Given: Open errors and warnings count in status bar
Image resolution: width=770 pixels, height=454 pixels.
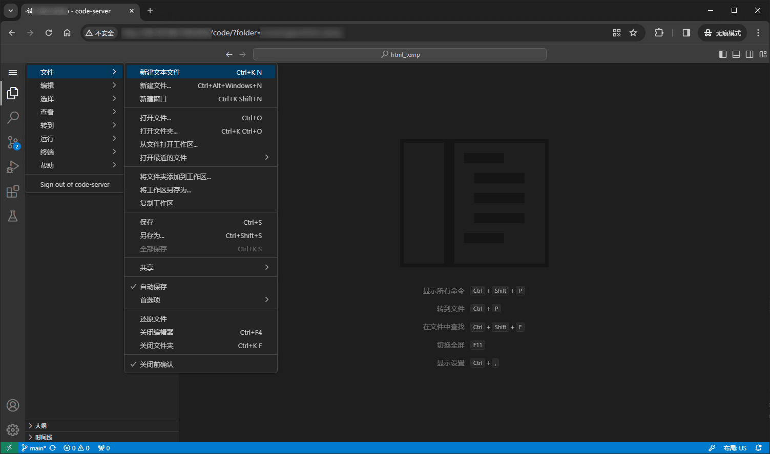Looking at the screenshot, I should coord(76,448).
